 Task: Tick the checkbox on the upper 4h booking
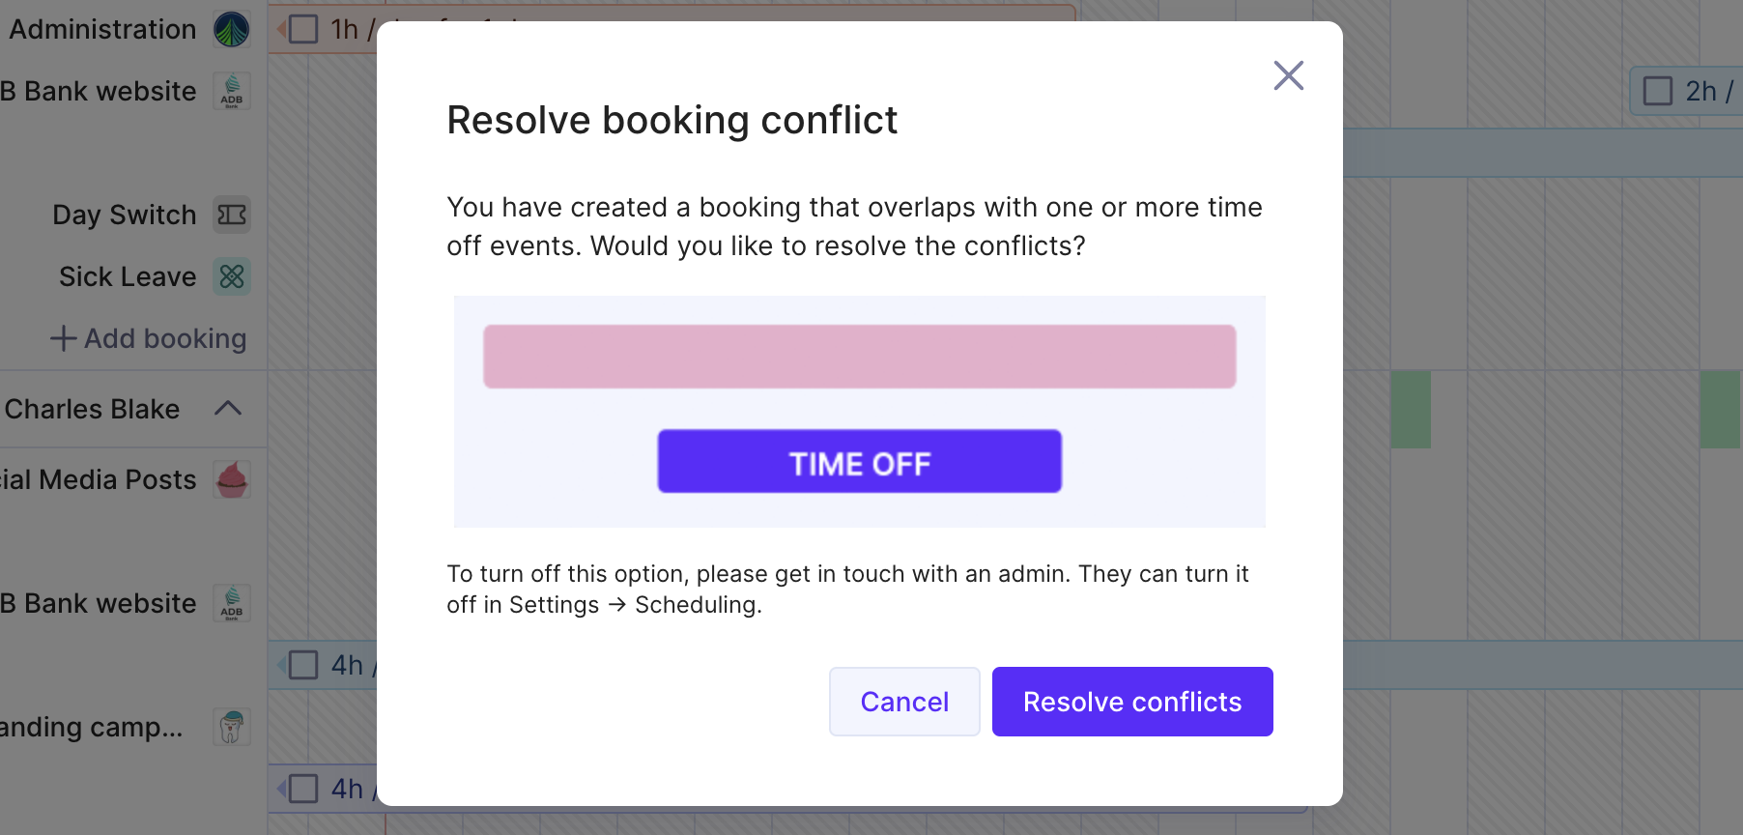click(x=303, y=665)
